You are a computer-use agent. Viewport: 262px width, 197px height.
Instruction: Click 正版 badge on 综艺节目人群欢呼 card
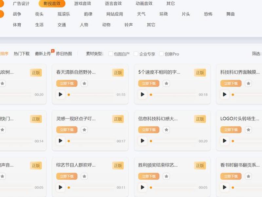[x=118, y=165]
